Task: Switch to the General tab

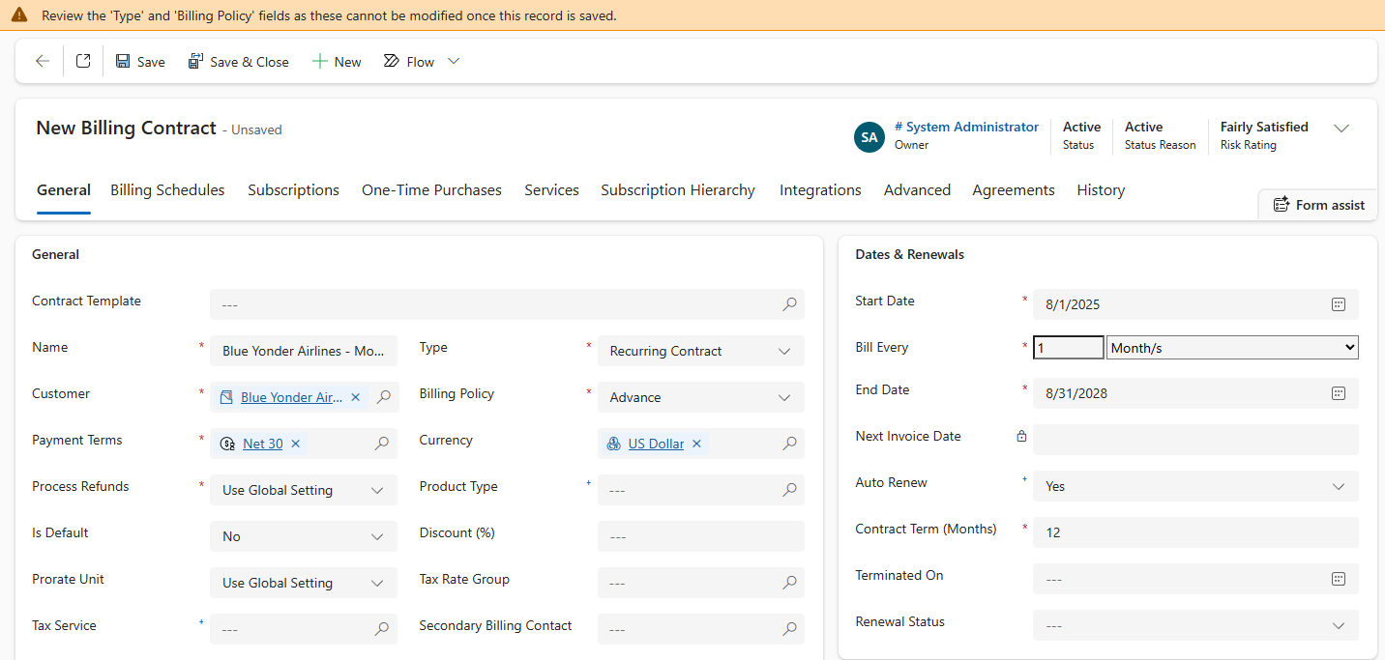Action: click(64, 190)
